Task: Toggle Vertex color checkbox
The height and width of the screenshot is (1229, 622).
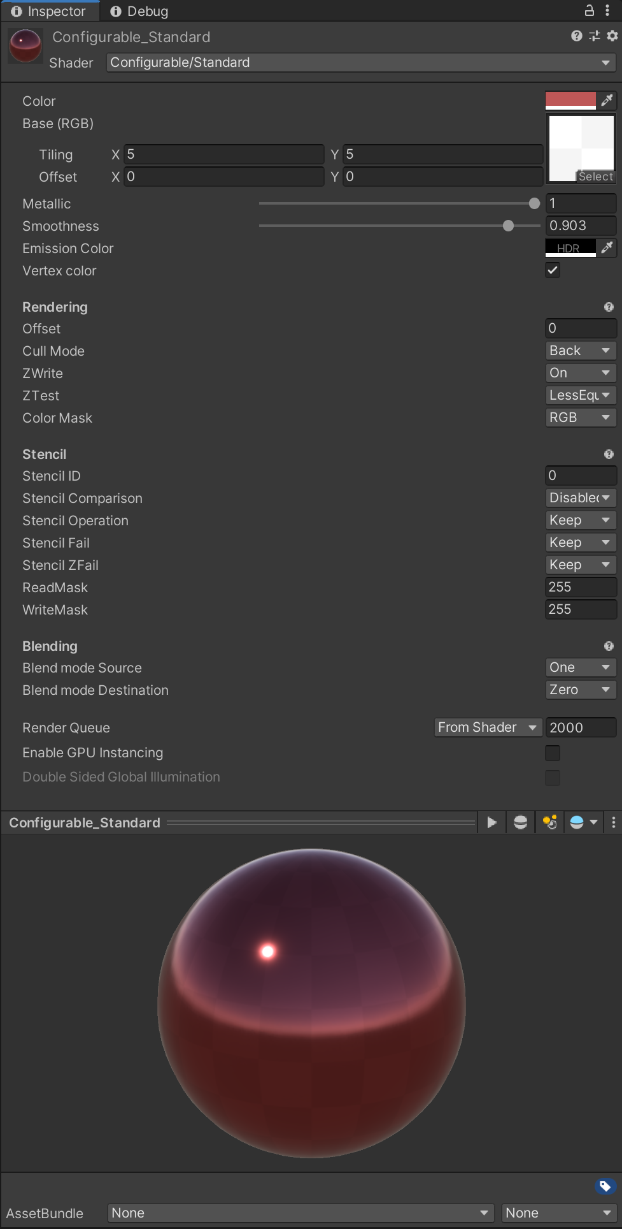Action: pyautogui.click(x=553, y=270)
